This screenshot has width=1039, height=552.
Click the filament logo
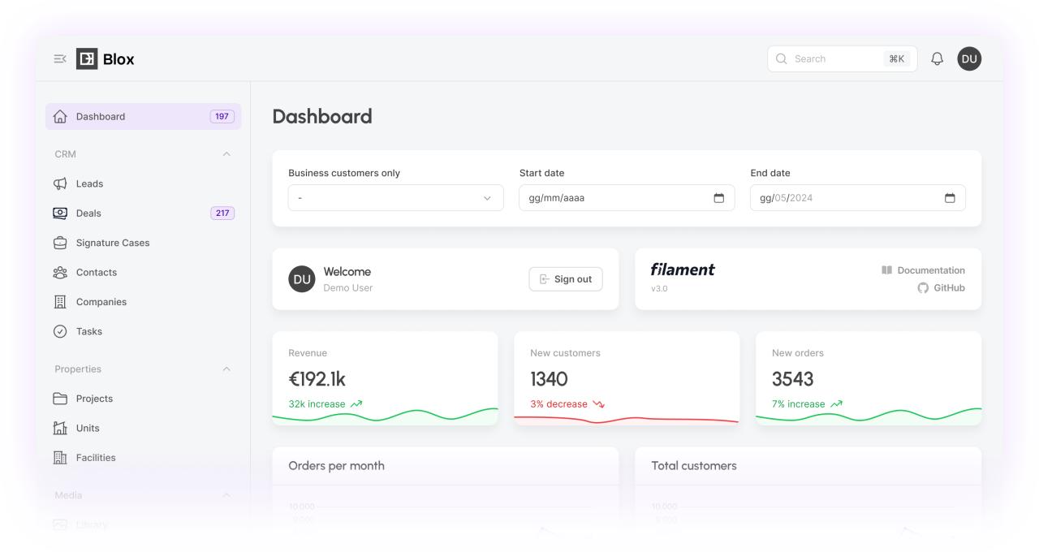683,270
